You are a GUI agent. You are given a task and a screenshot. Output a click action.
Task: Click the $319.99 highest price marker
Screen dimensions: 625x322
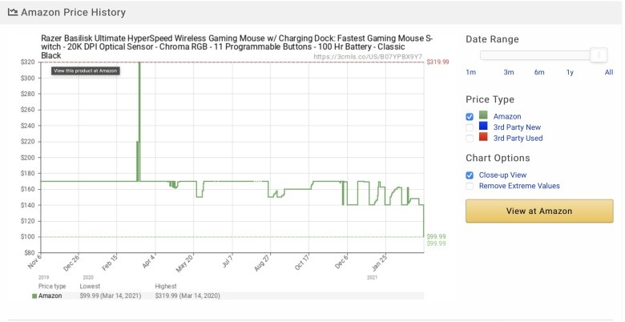point(437,62)
